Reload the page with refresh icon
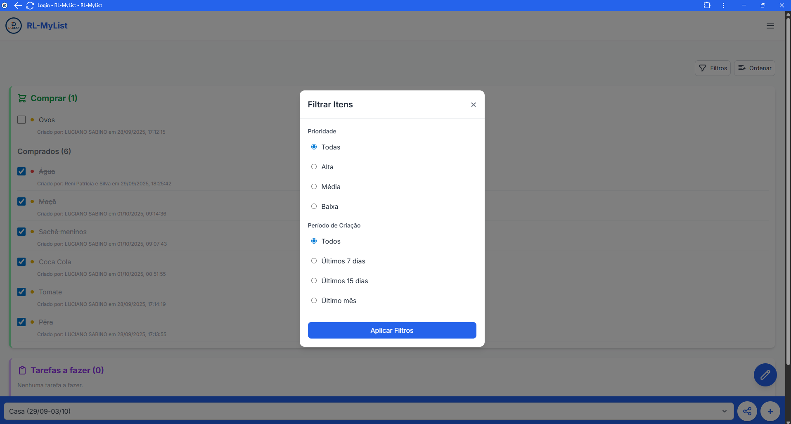This screenshot has width=791, height=424. click(30, 5)
